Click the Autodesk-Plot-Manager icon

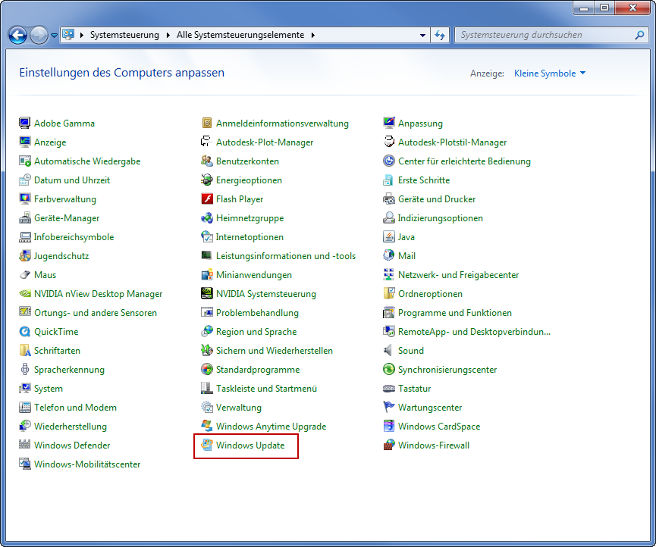click(207, 142)
